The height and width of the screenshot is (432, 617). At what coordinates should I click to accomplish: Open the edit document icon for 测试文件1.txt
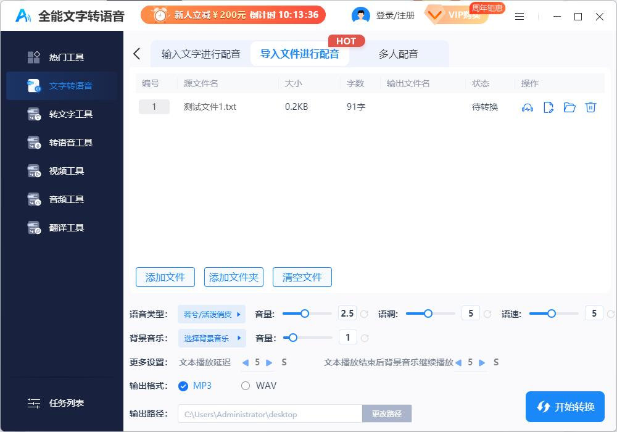[549, 107]
